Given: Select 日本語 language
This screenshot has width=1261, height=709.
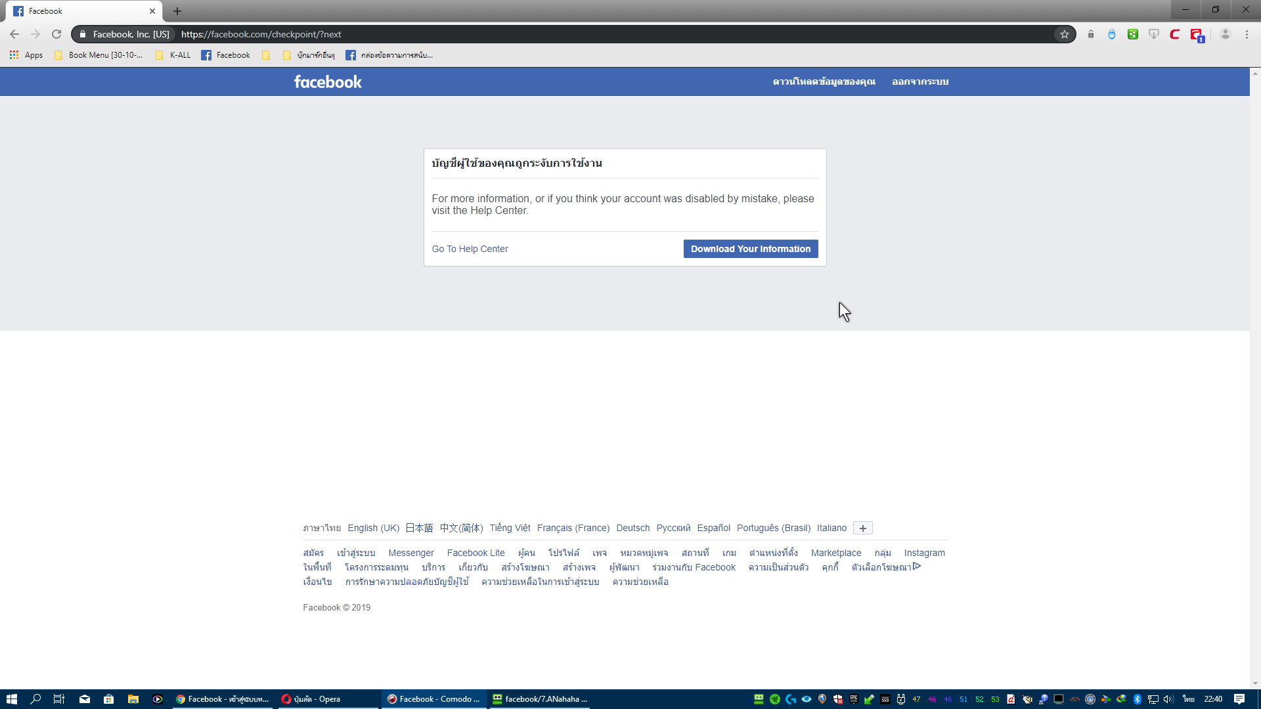Looking at the screenshot, I should point(419,528).
